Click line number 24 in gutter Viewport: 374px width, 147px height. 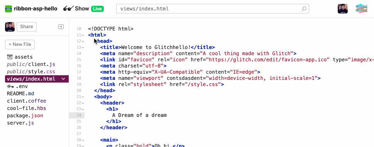coord(79,115)
